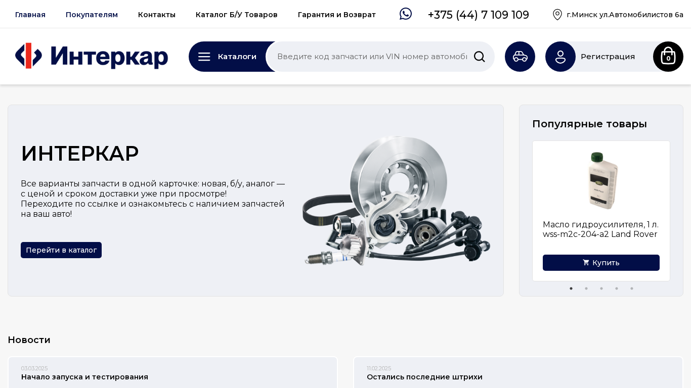Open the car garage icon button
This screenshot has height=388, width=691.
(x=520, y=57)
